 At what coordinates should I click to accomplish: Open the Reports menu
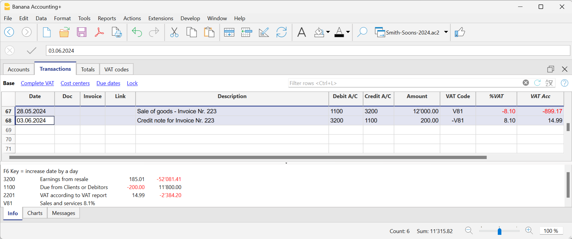coord(107,18)
